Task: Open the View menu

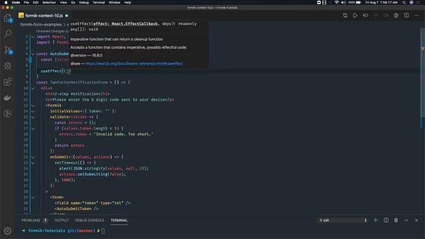Action: pos(64,3)
